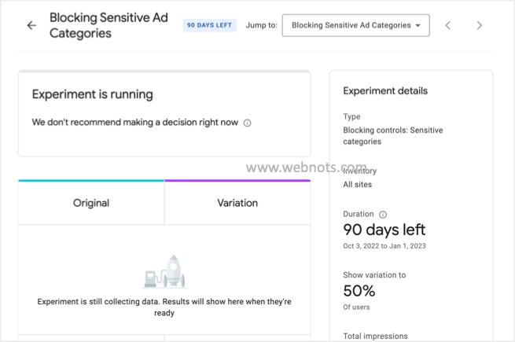This screenshot has height=342, width=515.
Task: Click the Blocking controls type description
Action: click(392, 136)
